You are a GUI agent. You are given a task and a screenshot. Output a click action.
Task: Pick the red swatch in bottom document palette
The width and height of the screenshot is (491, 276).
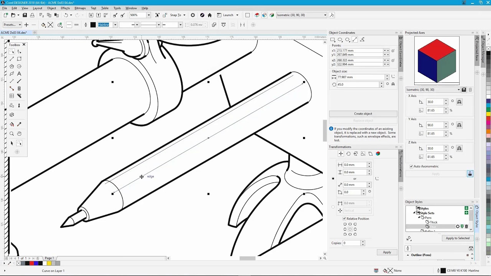[x=31, y=263]
